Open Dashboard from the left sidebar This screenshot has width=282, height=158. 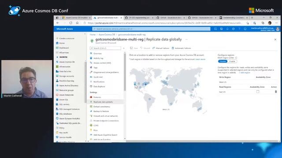(63, 48)
